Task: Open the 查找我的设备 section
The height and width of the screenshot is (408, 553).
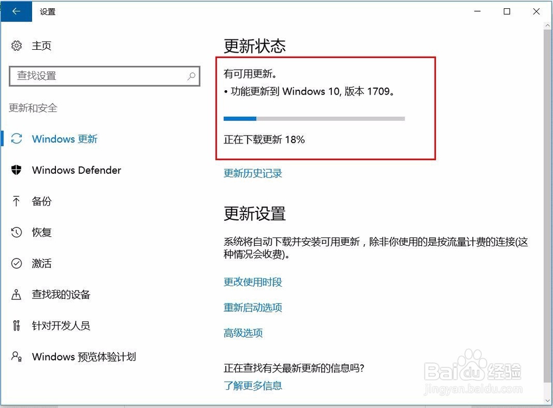Action: pyautogui.click(x=61, y=295)
